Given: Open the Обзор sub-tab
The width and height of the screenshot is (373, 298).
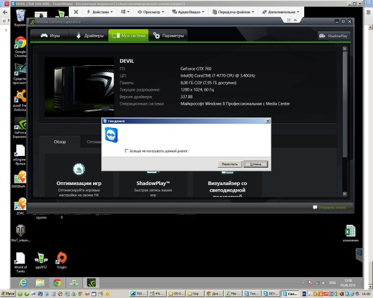Looking at the screenshot, I should [59, 142].
